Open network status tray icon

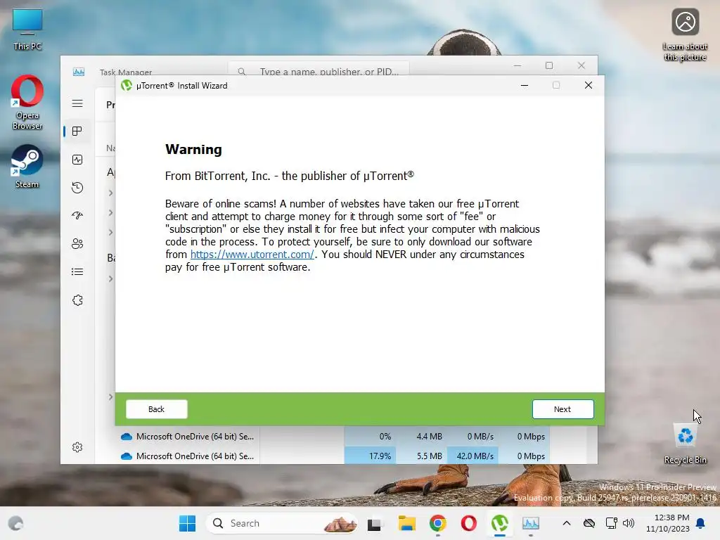(x=611, y=523)
